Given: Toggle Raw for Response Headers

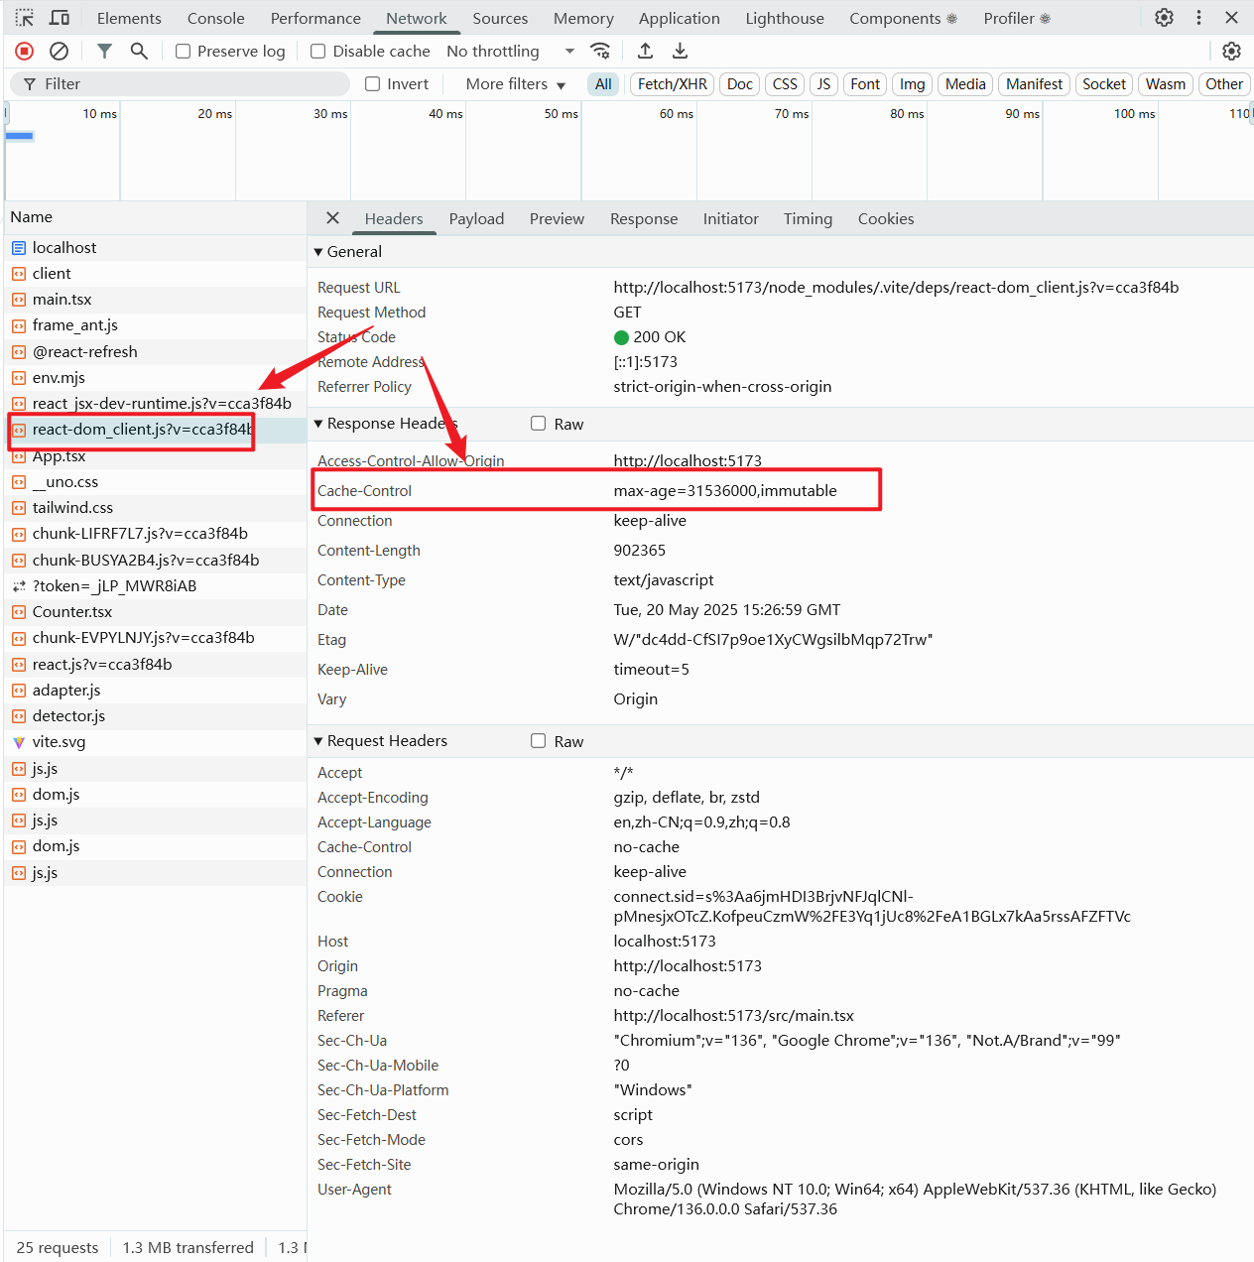Looking at the screenshot, I should 538,424.
